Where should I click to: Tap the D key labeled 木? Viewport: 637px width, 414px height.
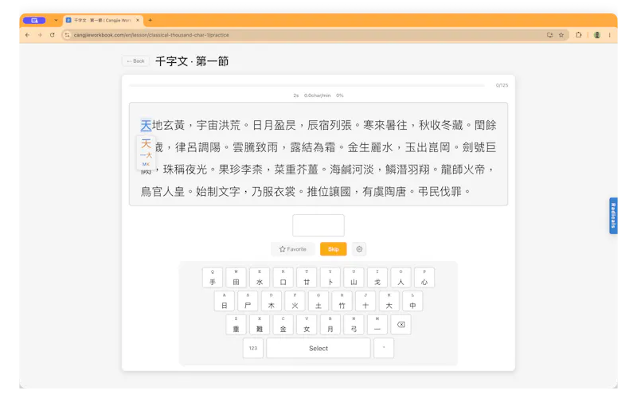coord(272,301)
